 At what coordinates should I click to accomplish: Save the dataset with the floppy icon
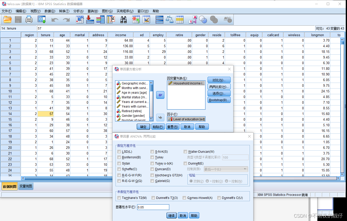click(x=18, y=20)
